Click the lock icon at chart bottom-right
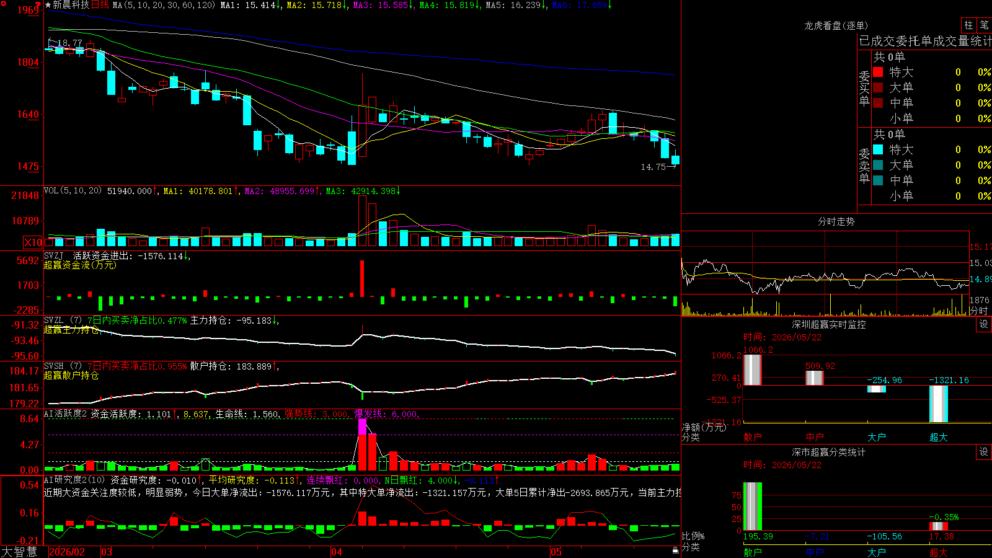This screenshot has width=992, height=558. 675,550
